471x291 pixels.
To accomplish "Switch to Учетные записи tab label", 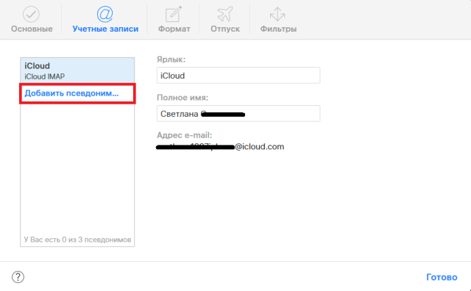I will pos(105,29).
